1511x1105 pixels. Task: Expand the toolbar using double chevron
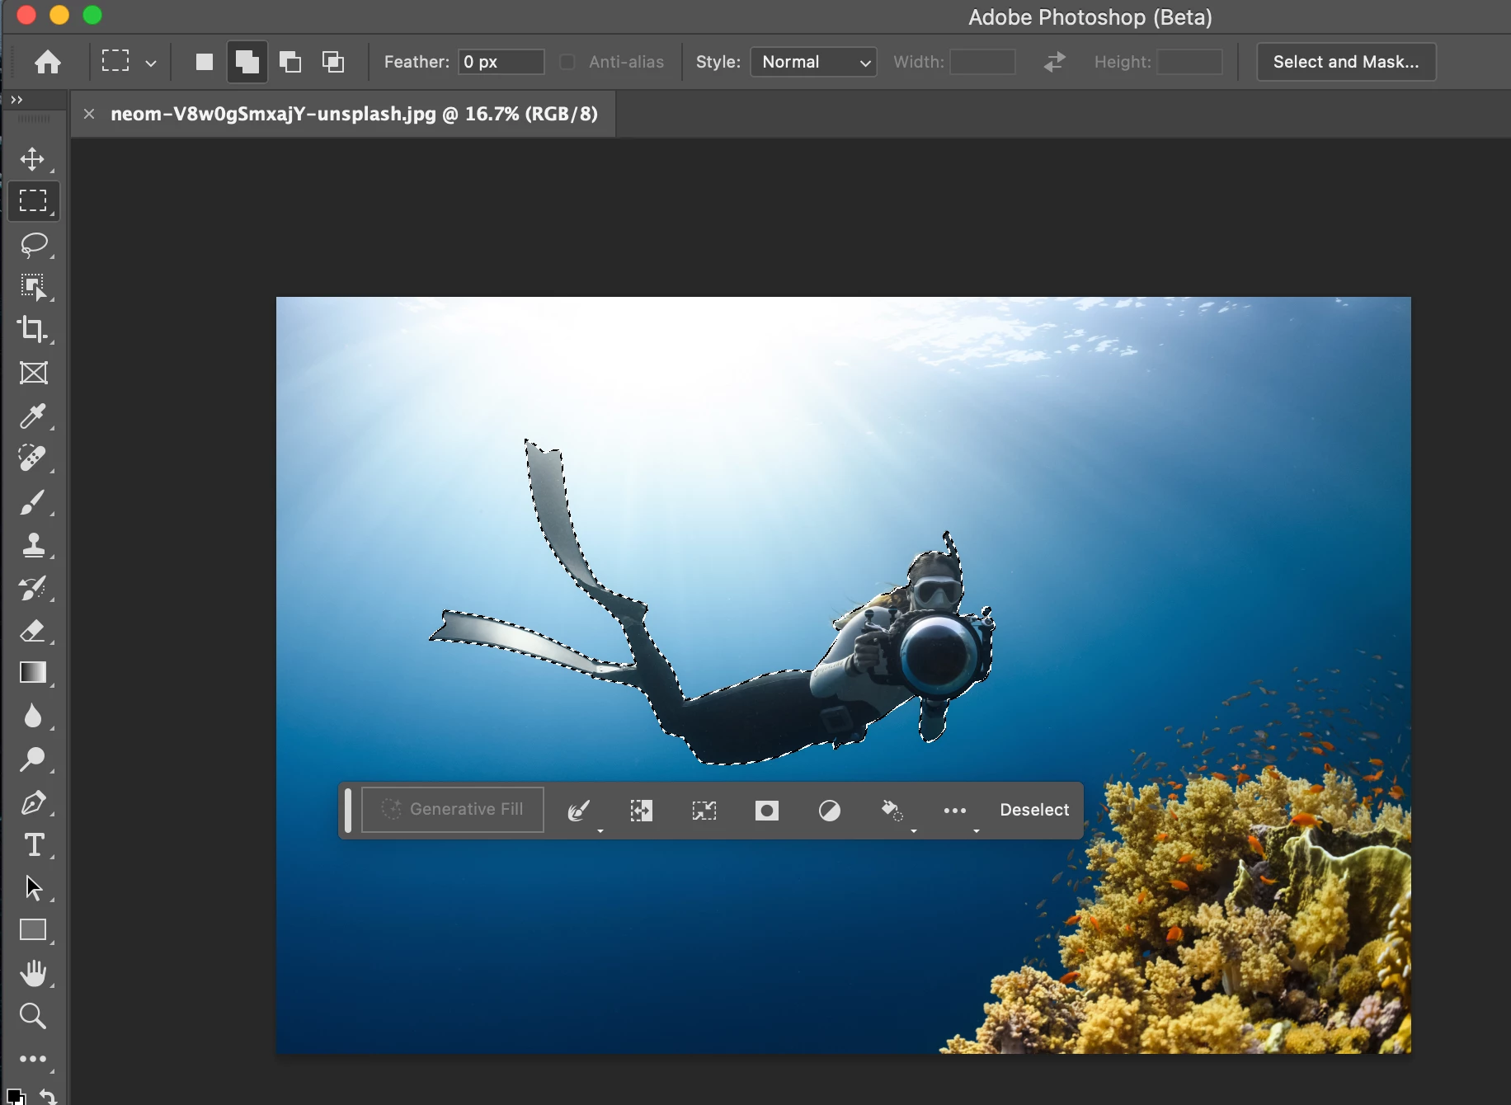click(x=16, y=100)
